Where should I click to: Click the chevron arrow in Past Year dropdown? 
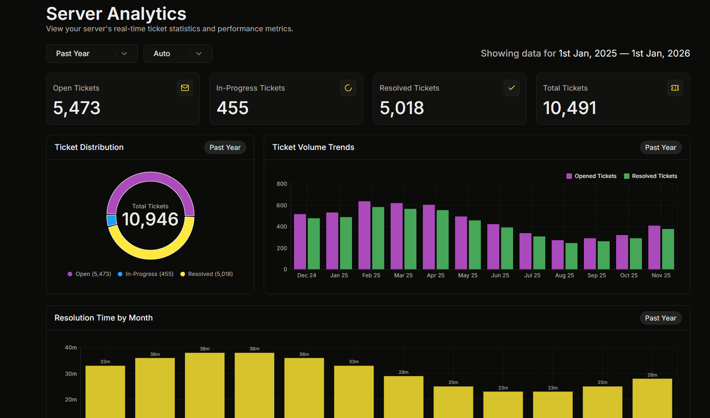[x=124, y=54]
